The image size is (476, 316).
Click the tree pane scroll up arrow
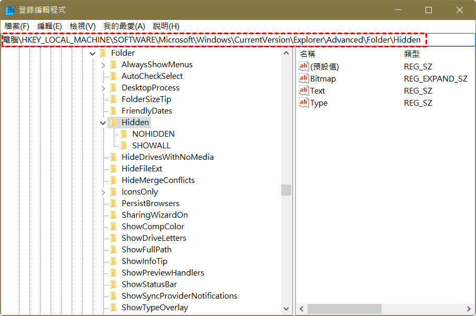click(286, 54)
